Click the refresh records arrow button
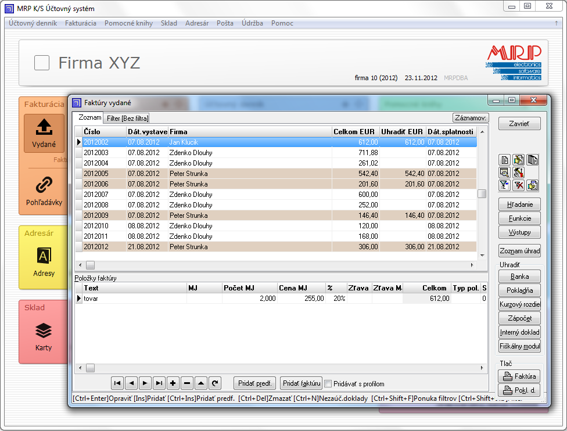This screenshot has width=567, height=431. (215, 383)
